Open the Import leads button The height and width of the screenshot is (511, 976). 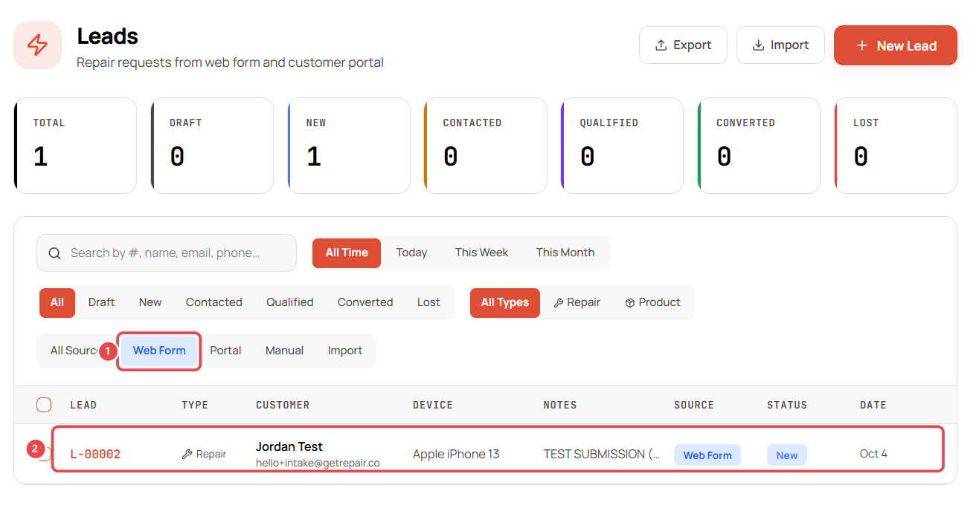(x=780, y=45)
